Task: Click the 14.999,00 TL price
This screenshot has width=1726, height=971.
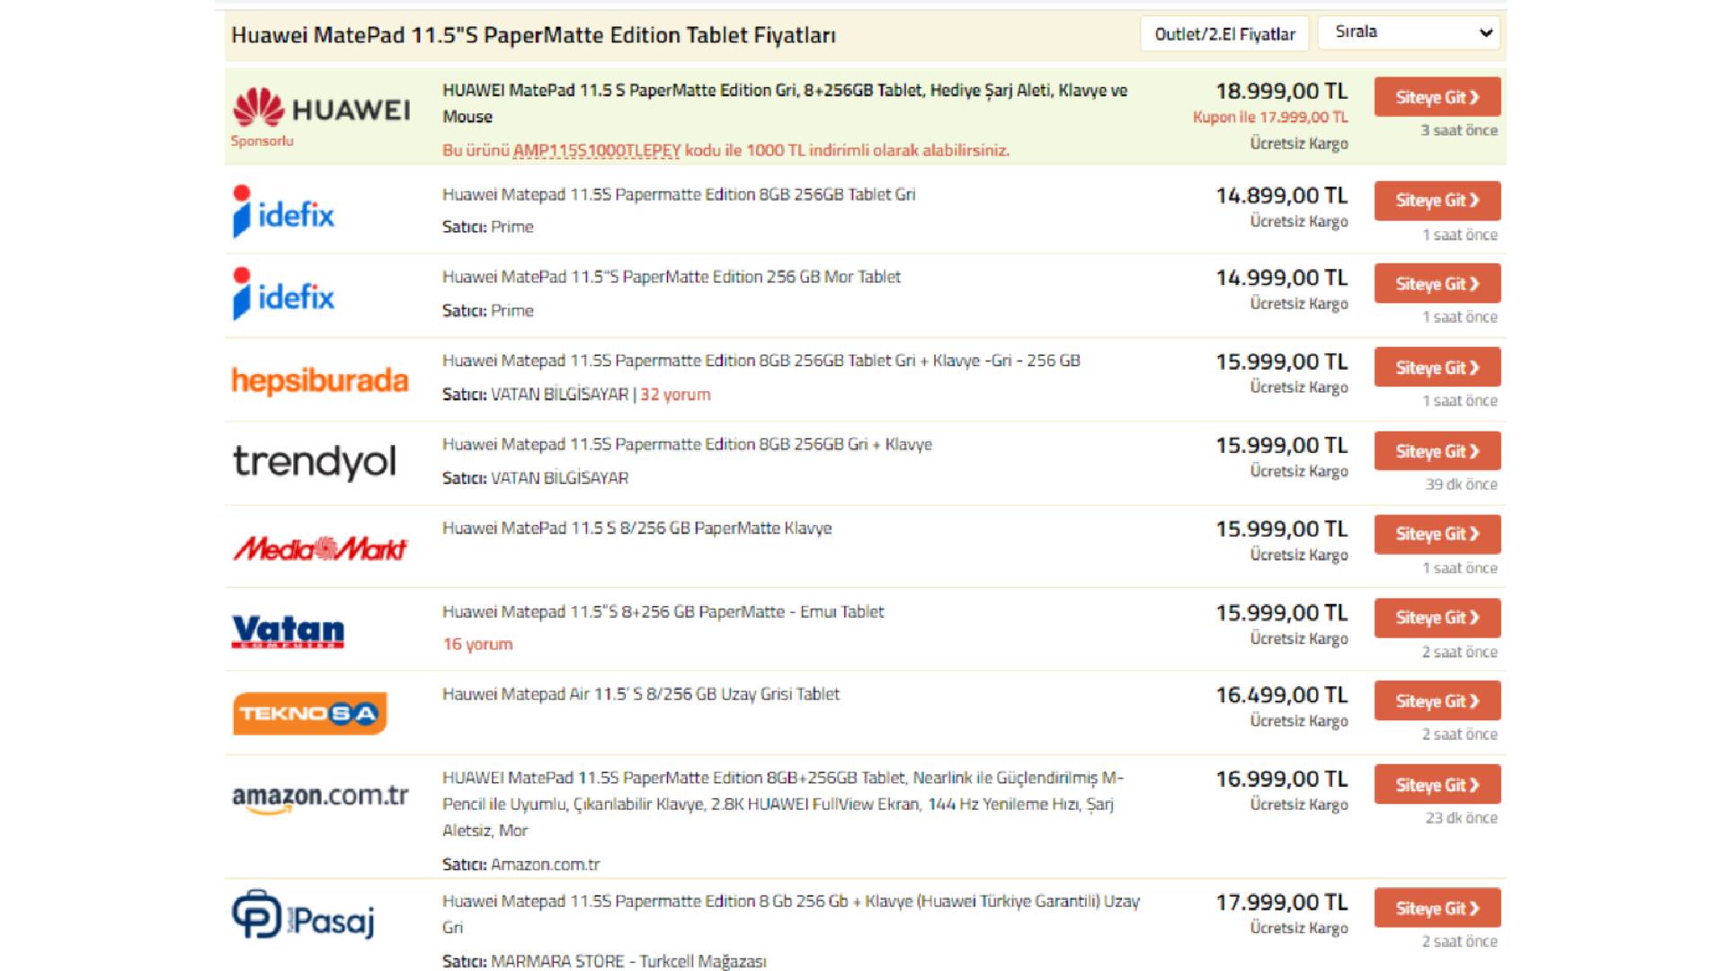Action: pos(1282,278)
